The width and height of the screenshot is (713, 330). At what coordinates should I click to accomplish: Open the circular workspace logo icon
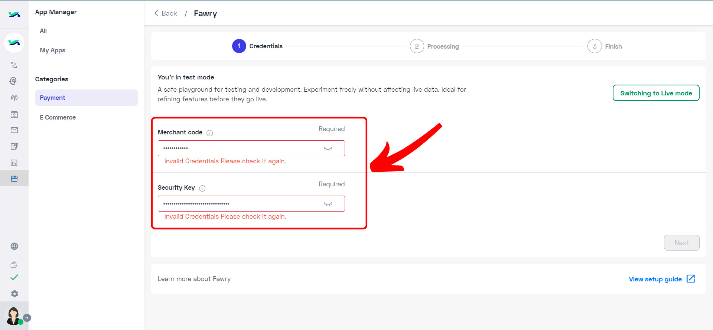(x=14, y=43)
